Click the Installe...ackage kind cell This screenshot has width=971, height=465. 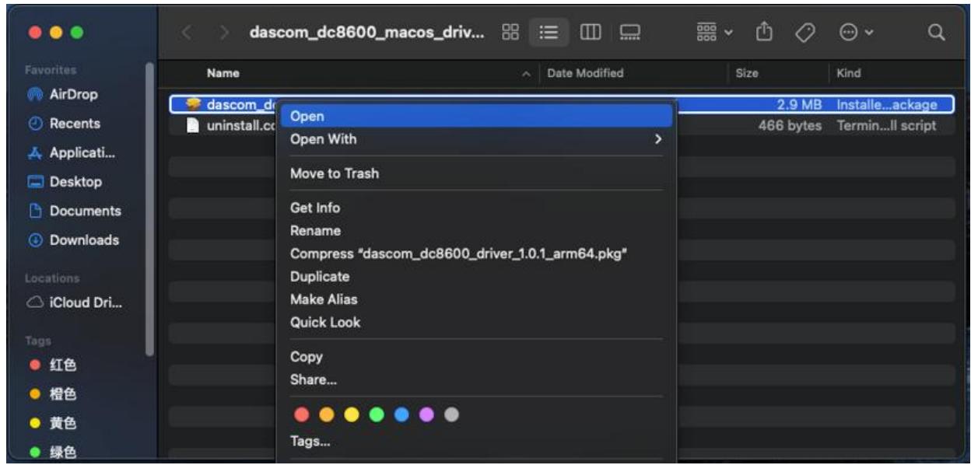point(886,104)
